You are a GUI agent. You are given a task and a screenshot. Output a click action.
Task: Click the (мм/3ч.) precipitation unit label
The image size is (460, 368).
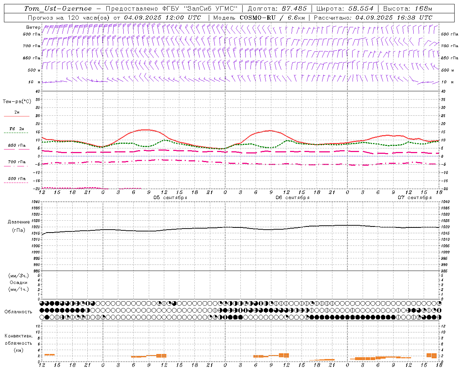click(19, 276)
